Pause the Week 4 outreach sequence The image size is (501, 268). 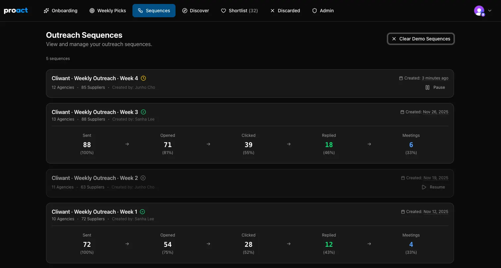coord(435,87)
